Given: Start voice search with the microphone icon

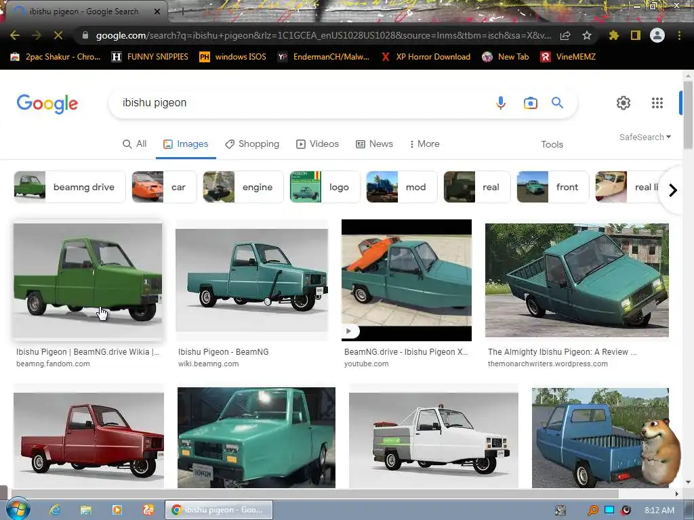Looking at the screenshot, I should coord(501,103).
